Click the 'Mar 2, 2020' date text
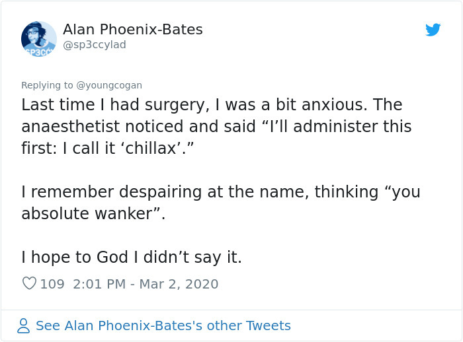Screen dimensions: 463x342 [x=179, y=284]
